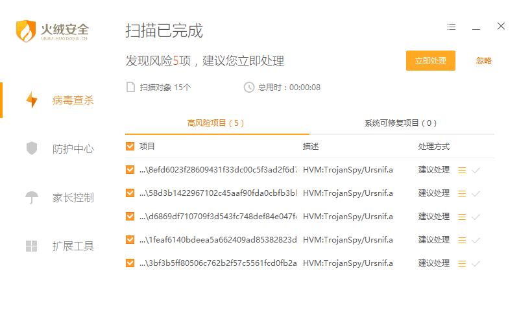Image resolution: width=519 pixels, height=334 pixels.
Task: Expand options list for 1feaf614 row
Action: (462, 240)
